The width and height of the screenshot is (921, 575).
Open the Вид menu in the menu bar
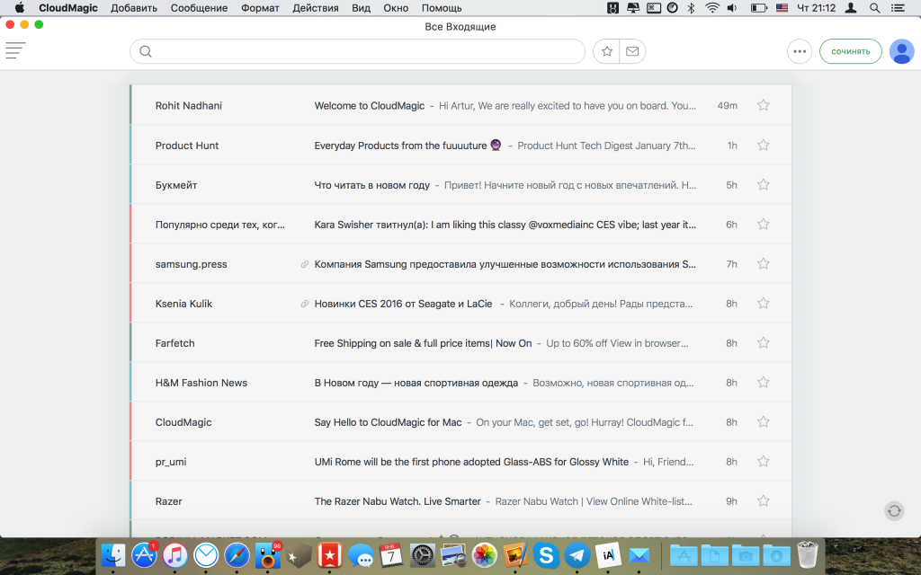point(361,8)
